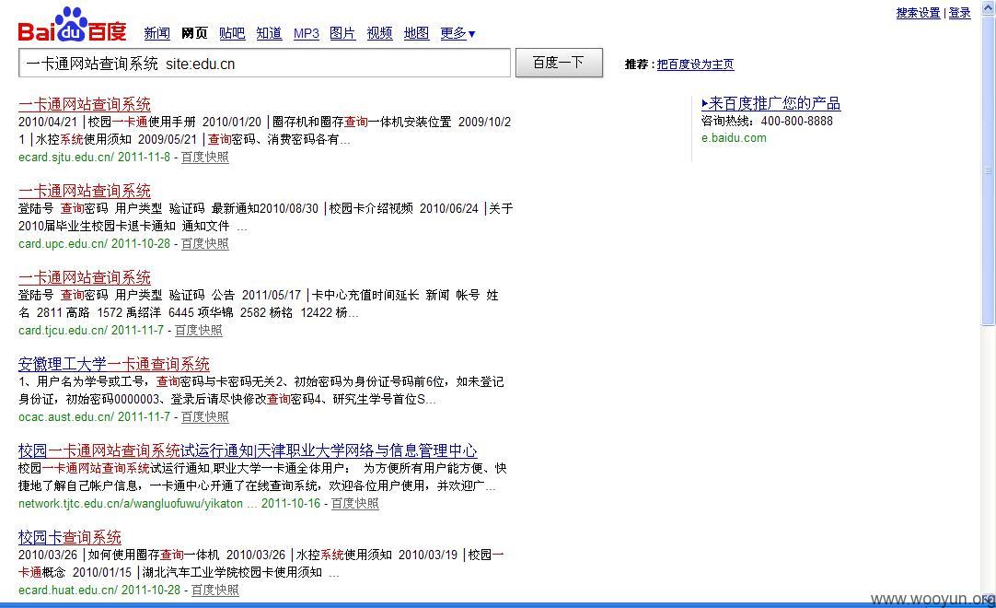The image size is (996, 608).
Task: Click the 百度一下 search button
Action: [559, 63]
